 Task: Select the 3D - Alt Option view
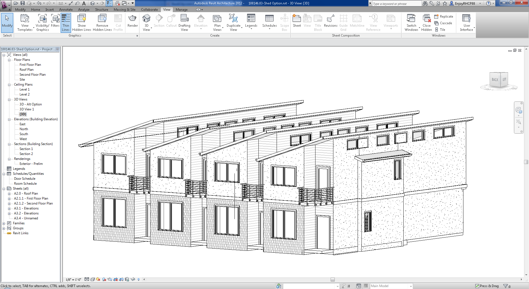pyautogui.click(x=31, y=104)
